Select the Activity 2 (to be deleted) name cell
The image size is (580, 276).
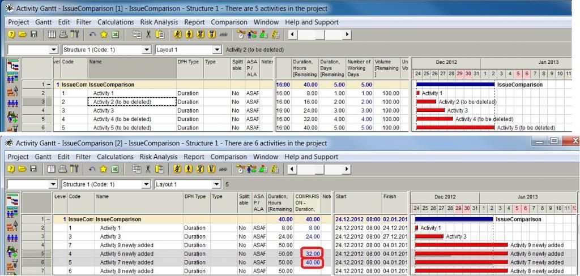click(132, 102)
